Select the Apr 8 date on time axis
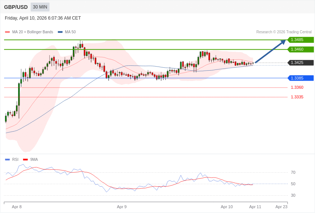The height and width of the screenshot is (213, 315). pyautogui.click(x=17, y=207)
